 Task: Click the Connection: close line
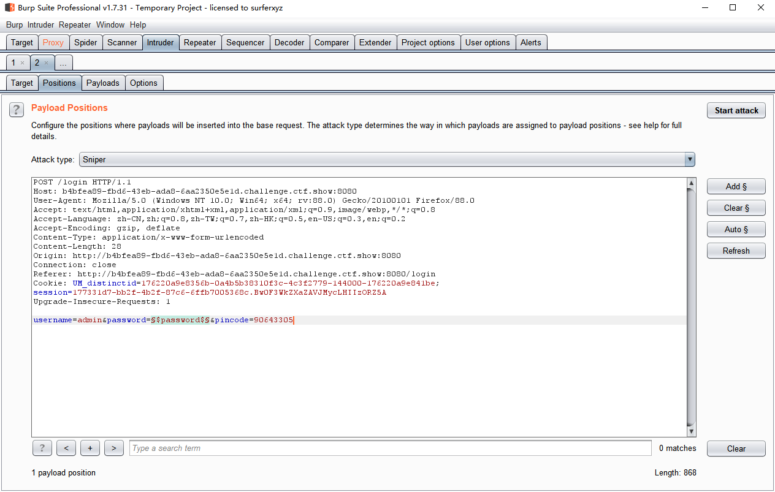pos(75,265)
